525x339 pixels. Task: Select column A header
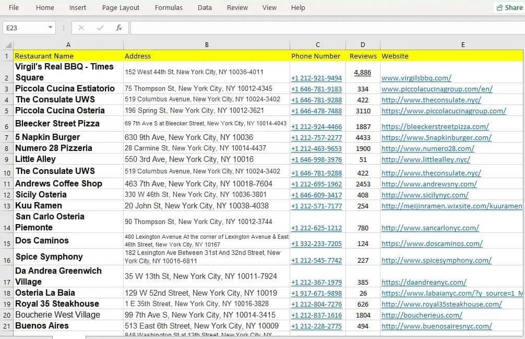point(68,44)
